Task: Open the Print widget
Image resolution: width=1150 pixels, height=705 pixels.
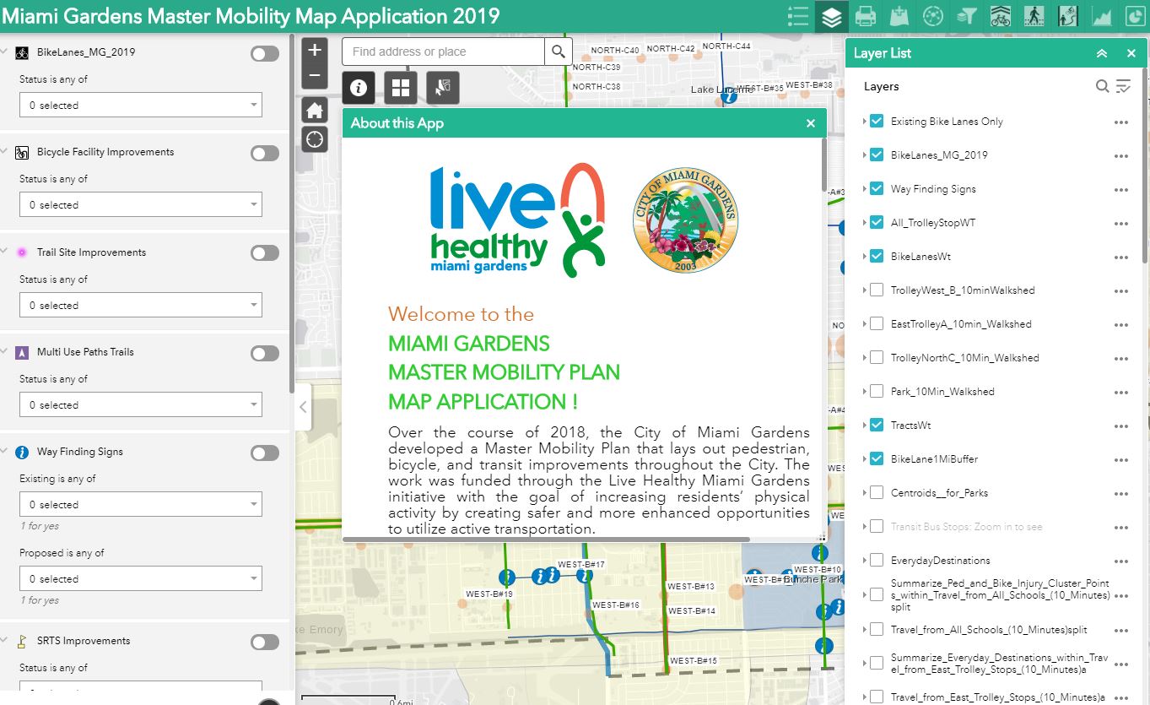Action: pyautogui.click(x=866, y=16)
